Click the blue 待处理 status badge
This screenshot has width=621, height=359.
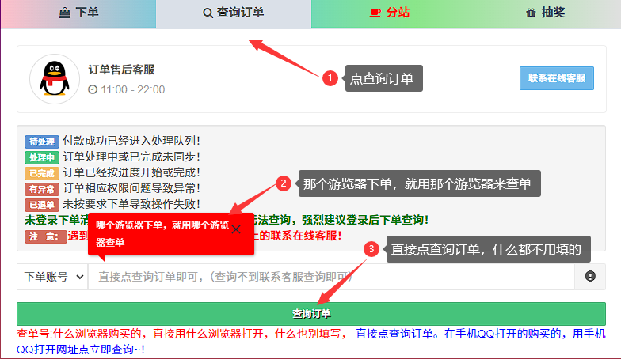coord(41,142)
